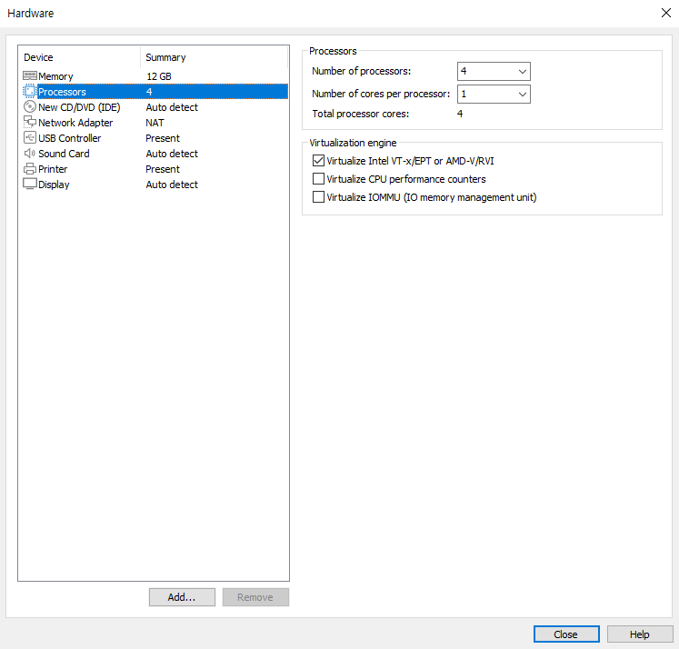Click the NAT summary value

[155, 123]
